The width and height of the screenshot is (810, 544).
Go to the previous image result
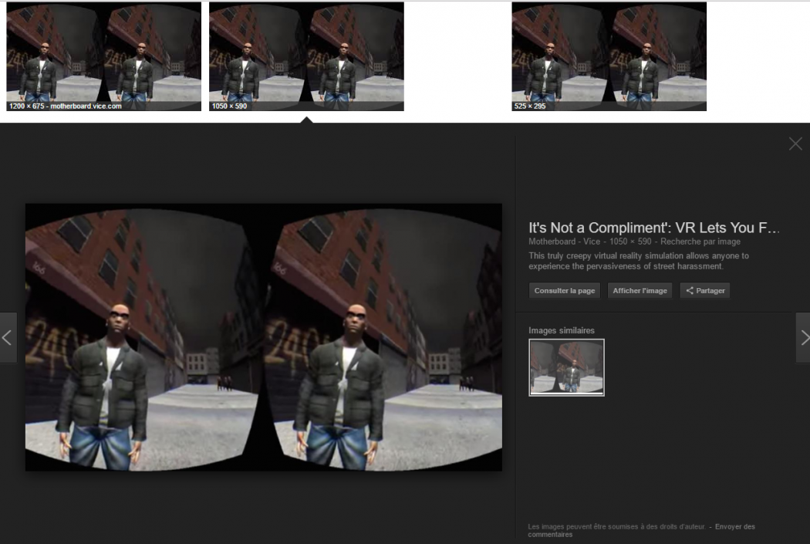(8, 338)
